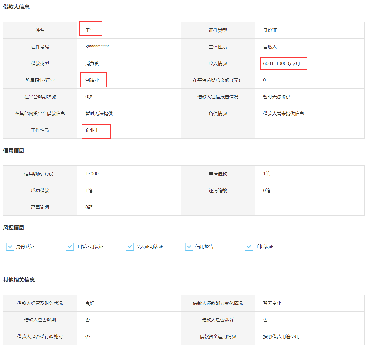Click the 严重逾期 label cell

coord(40,207)
